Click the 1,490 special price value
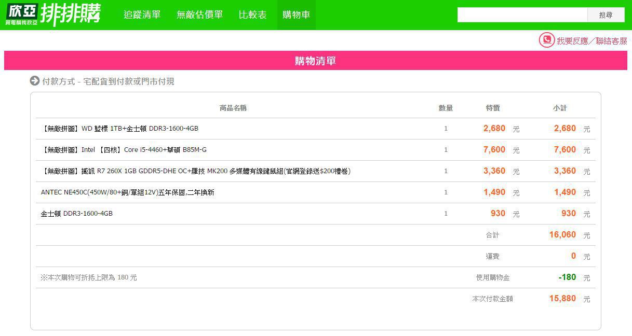Screen dimensions: 632x336 click(494, 192)
